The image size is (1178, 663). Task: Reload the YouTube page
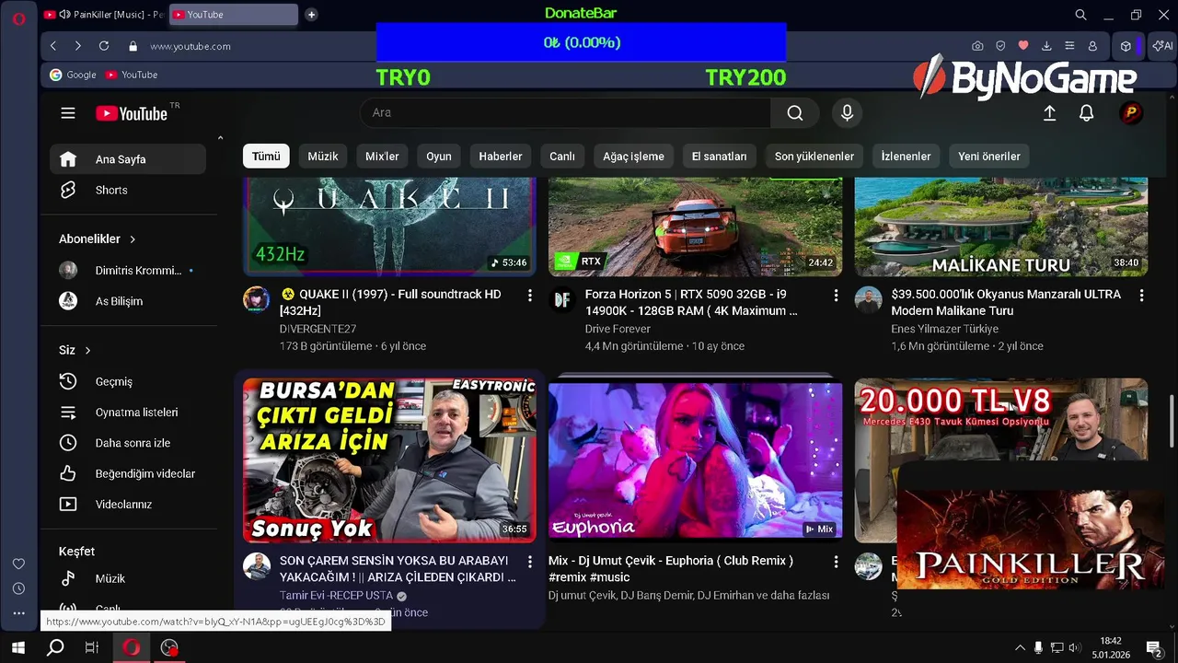coord(104,46)
